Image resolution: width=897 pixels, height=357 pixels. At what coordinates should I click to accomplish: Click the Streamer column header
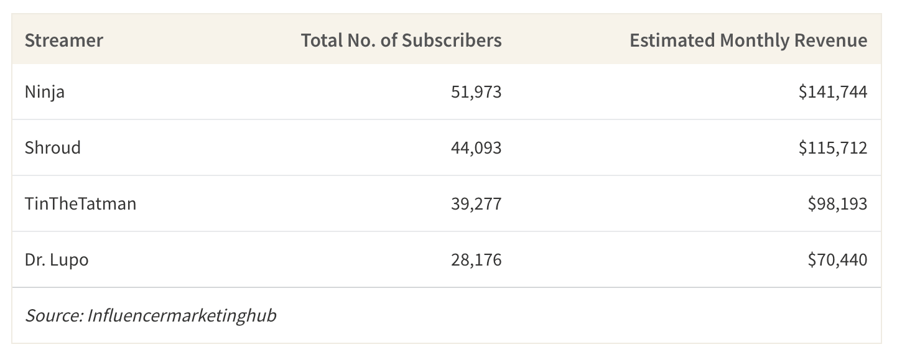[x=64, y=40]
